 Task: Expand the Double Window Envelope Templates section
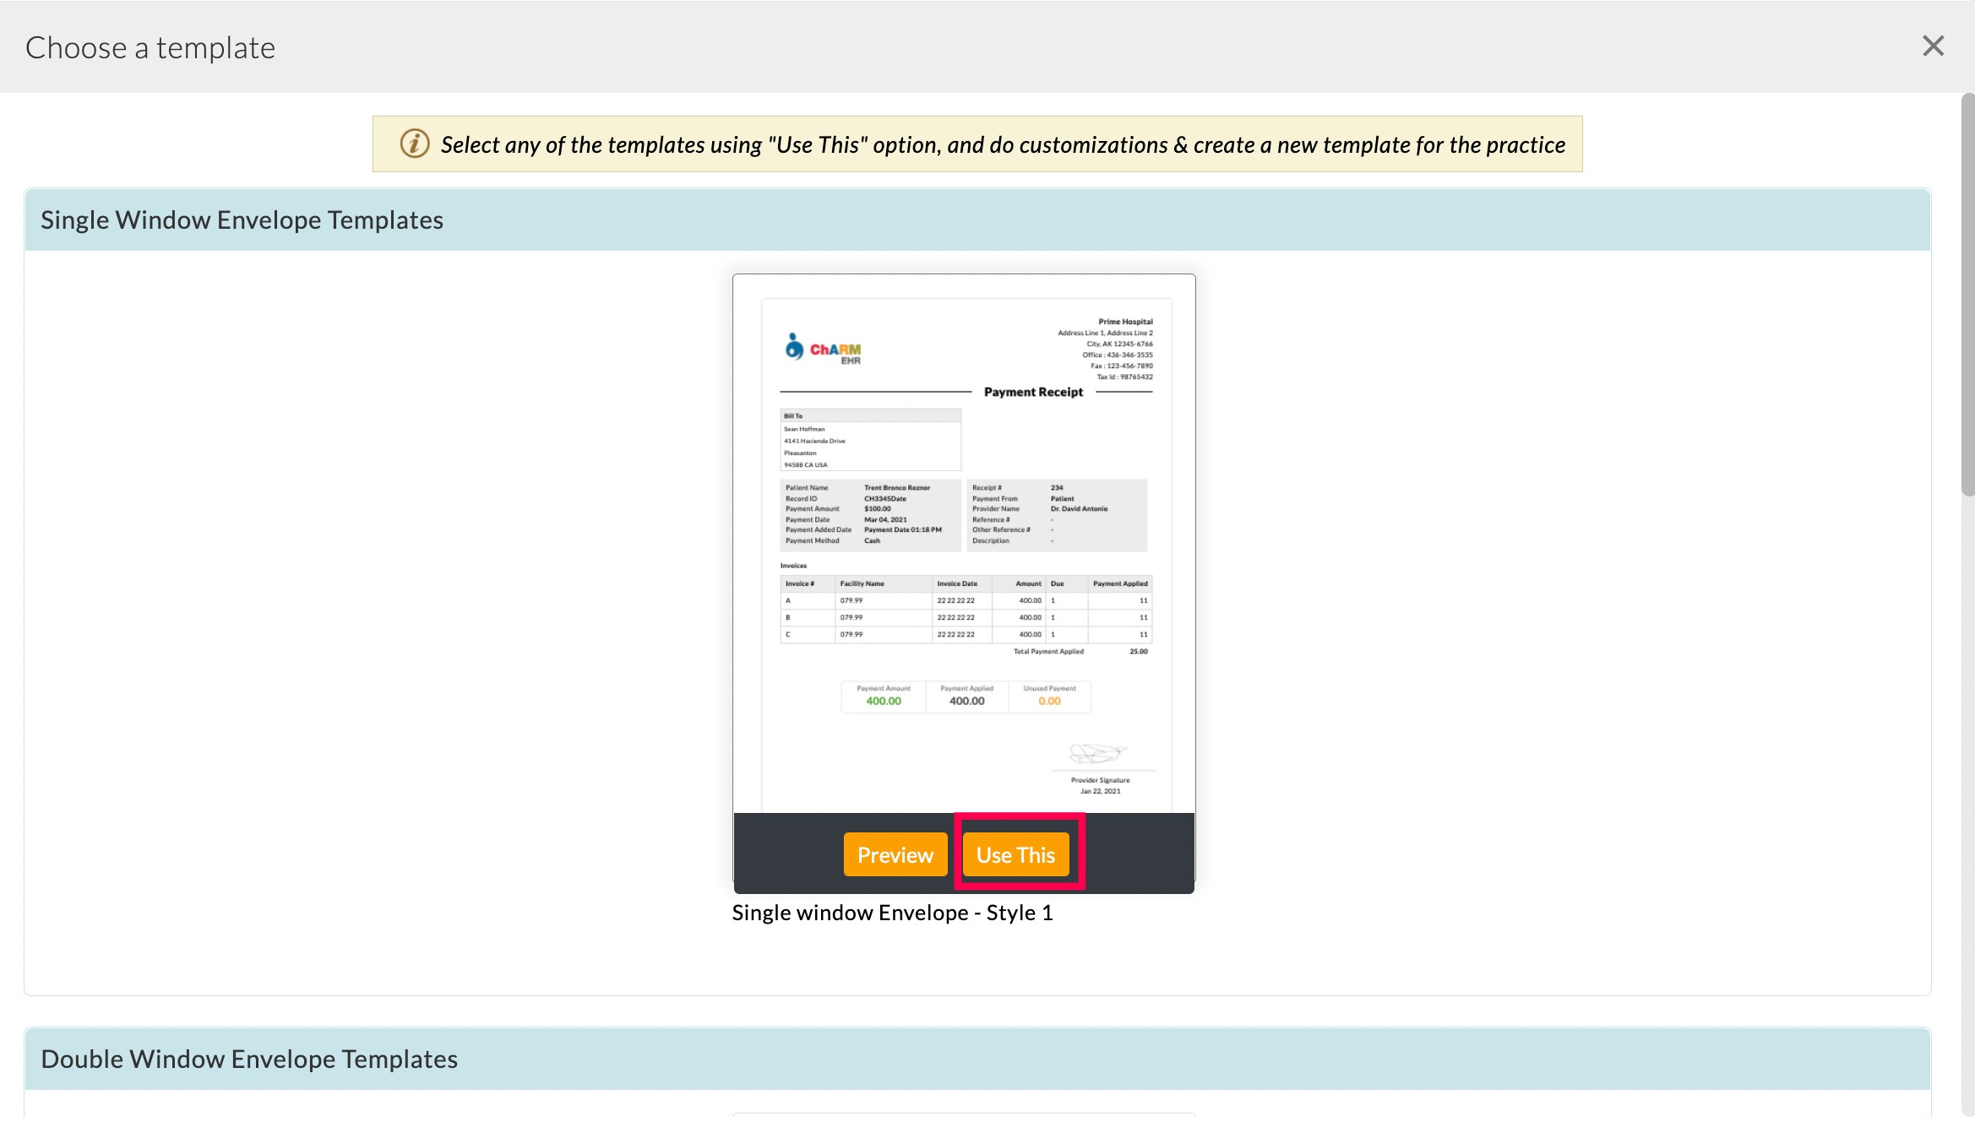(x=250, y=1058)
